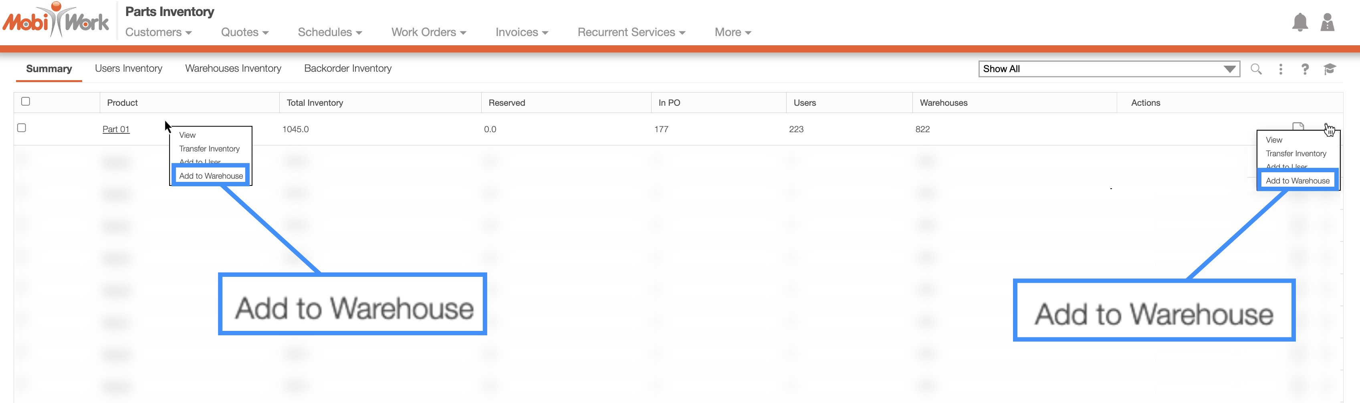The width and height of the screenshot is (1360, 403).
Task: Select Transfer Inventory in left context menu
Action: pyautogui.click(x=209, y=149)
